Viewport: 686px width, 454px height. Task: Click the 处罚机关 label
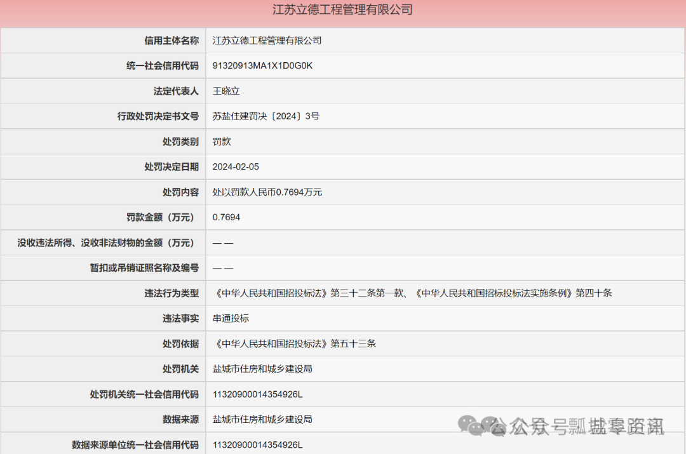(180, 369)
